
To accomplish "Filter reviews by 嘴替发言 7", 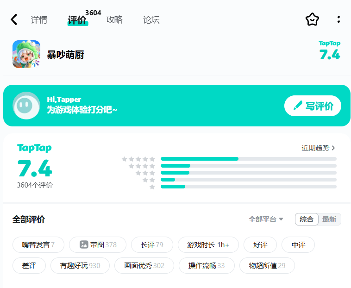I will click(x=38, y=244).
